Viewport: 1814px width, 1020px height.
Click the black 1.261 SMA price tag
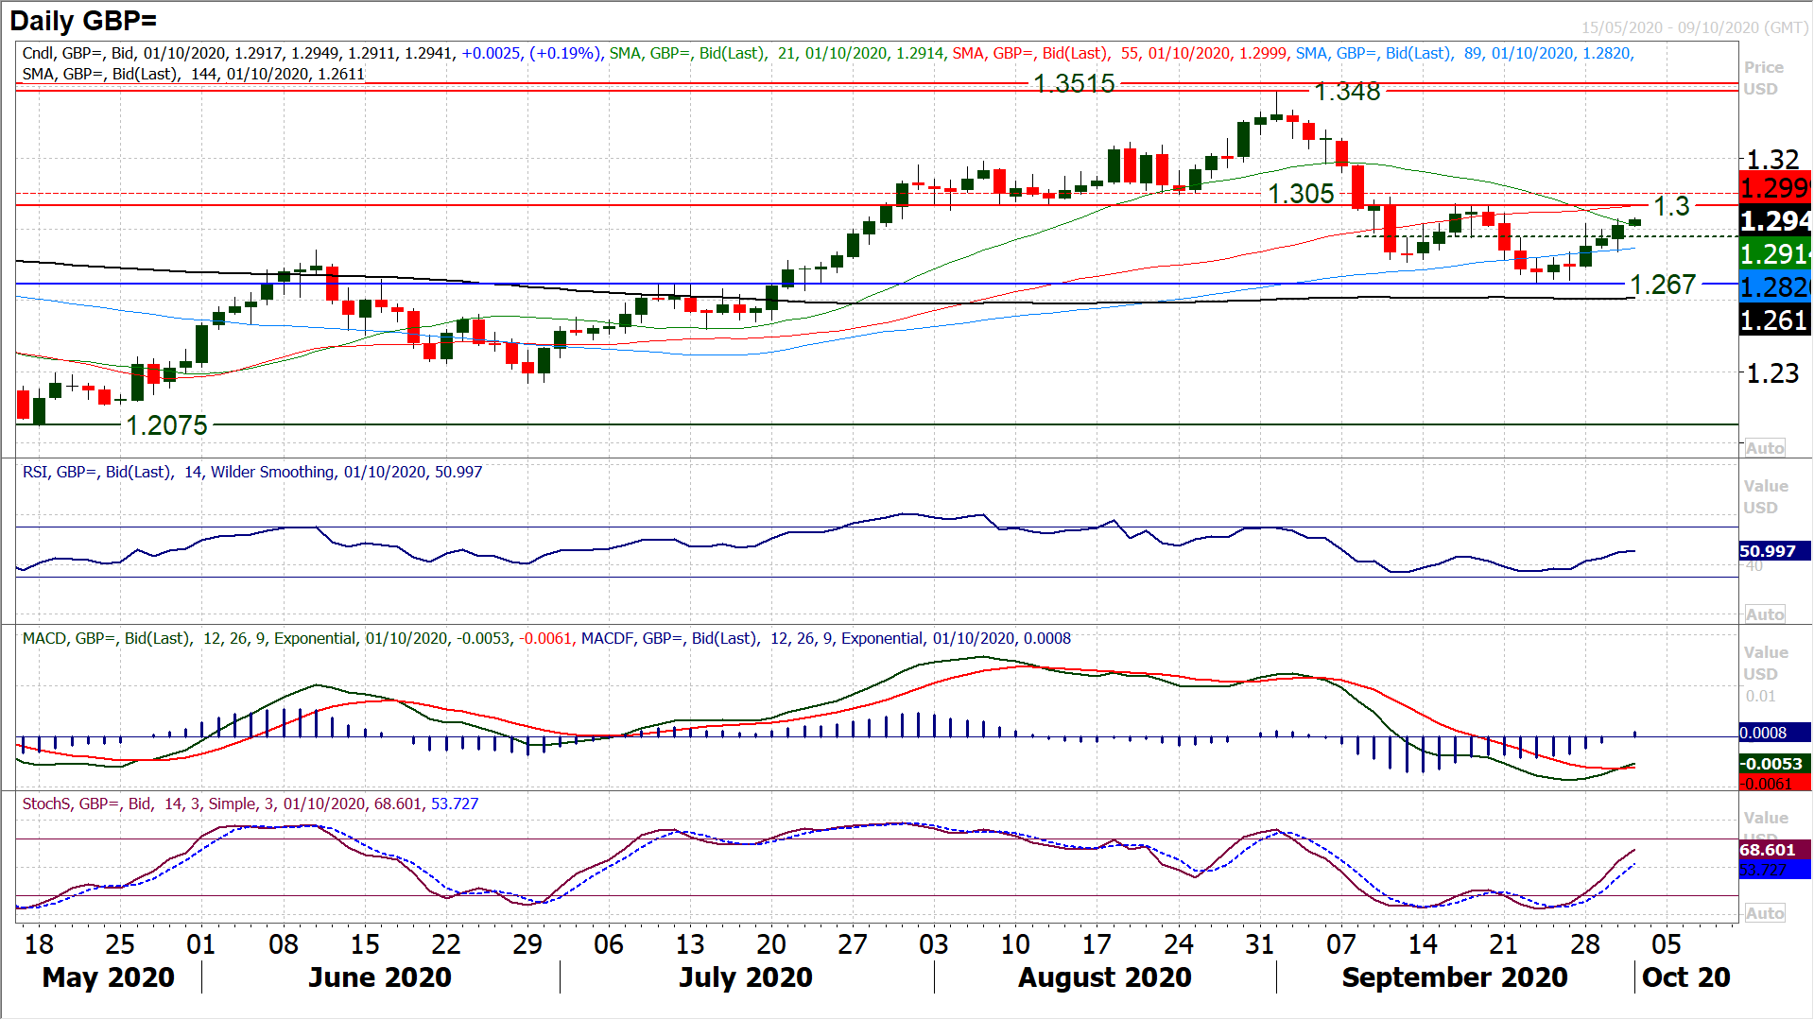(1775, 320)
